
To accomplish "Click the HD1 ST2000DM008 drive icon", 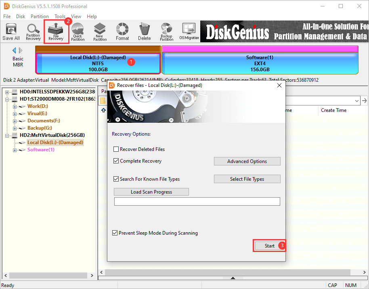I will pos(15,99).
